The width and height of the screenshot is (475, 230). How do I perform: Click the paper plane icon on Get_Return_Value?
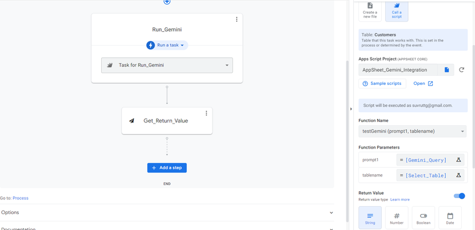click(x=131, y=121)
